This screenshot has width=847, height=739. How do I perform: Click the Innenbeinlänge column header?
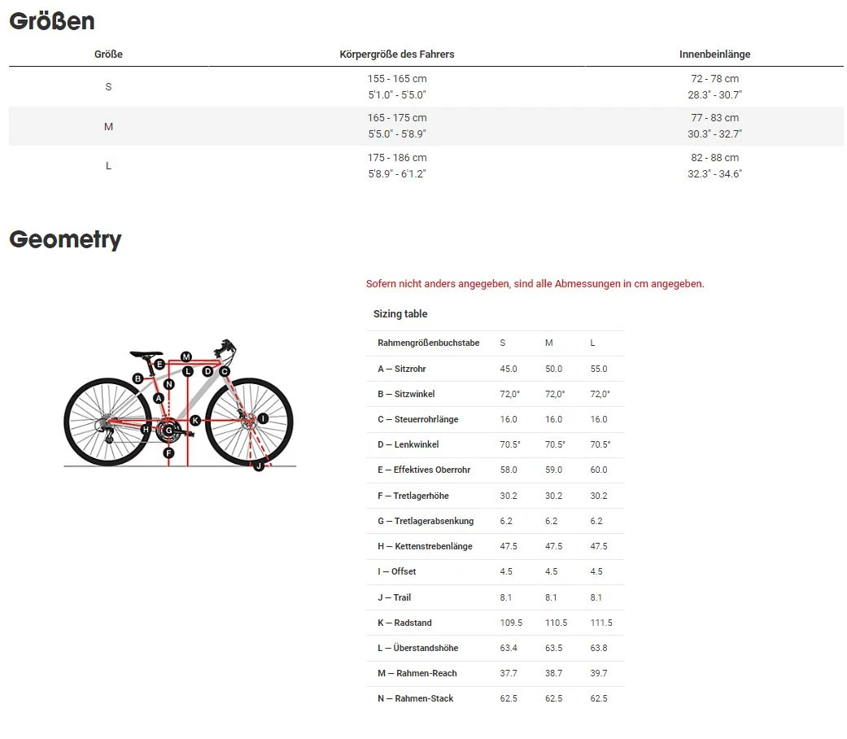714,55
